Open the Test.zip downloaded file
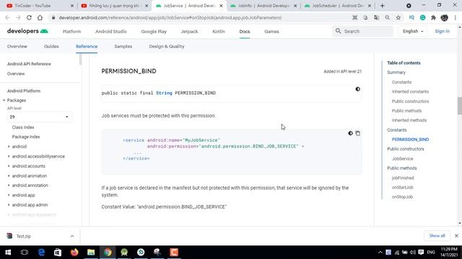This screenshot has width=462, height=259. point(24,236)
